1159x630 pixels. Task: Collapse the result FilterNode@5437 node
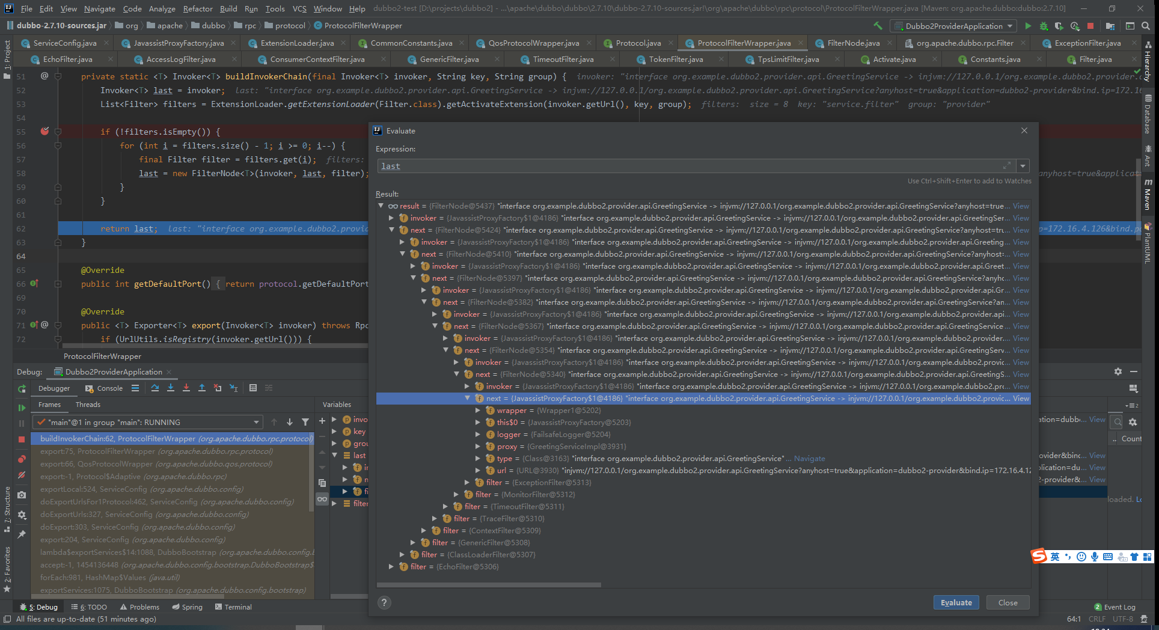pos(381,206)
